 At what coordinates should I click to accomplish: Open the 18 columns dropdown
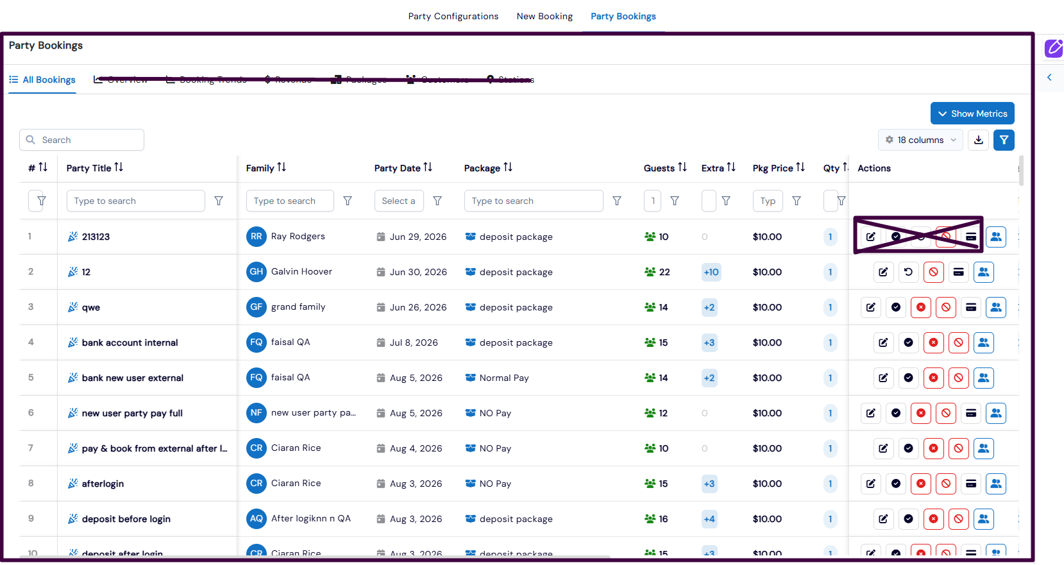(920, 140)
